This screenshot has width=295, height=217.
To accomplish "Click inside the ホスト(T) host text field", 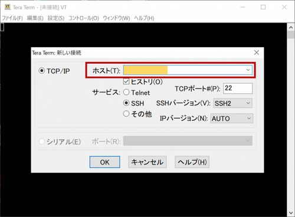I will pos(184,70).
